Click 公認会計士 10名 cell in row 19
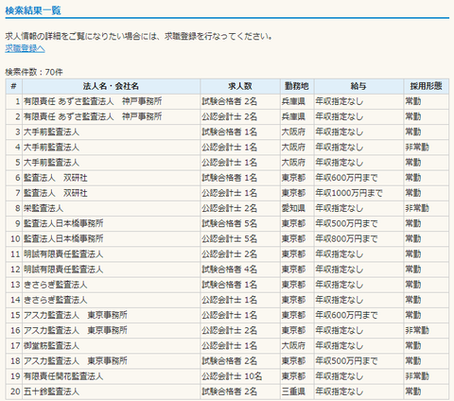454x401 pixels. click(x=232, y=376)
